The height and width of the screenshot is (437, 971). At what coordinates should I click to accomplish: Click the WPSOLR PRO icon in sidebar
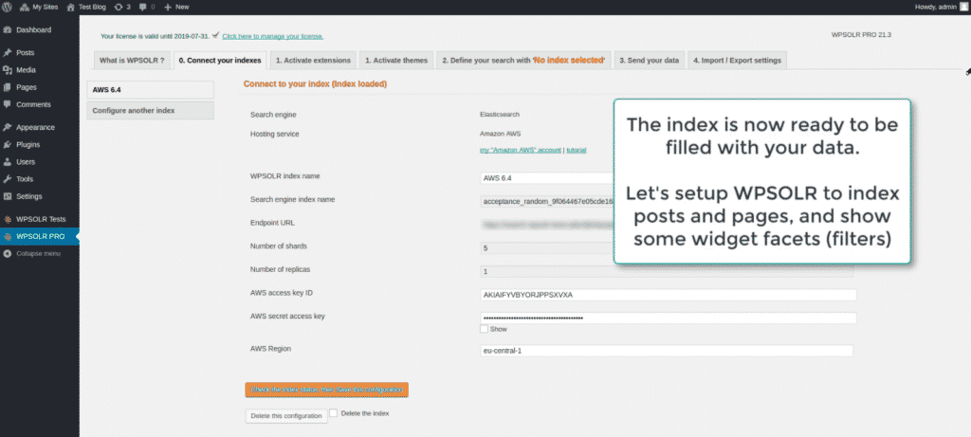tap(8, 236)
